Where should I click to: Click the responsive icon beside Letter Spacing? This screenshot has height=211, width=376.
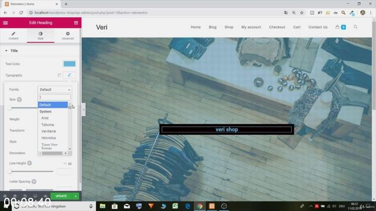pos(34,182)
